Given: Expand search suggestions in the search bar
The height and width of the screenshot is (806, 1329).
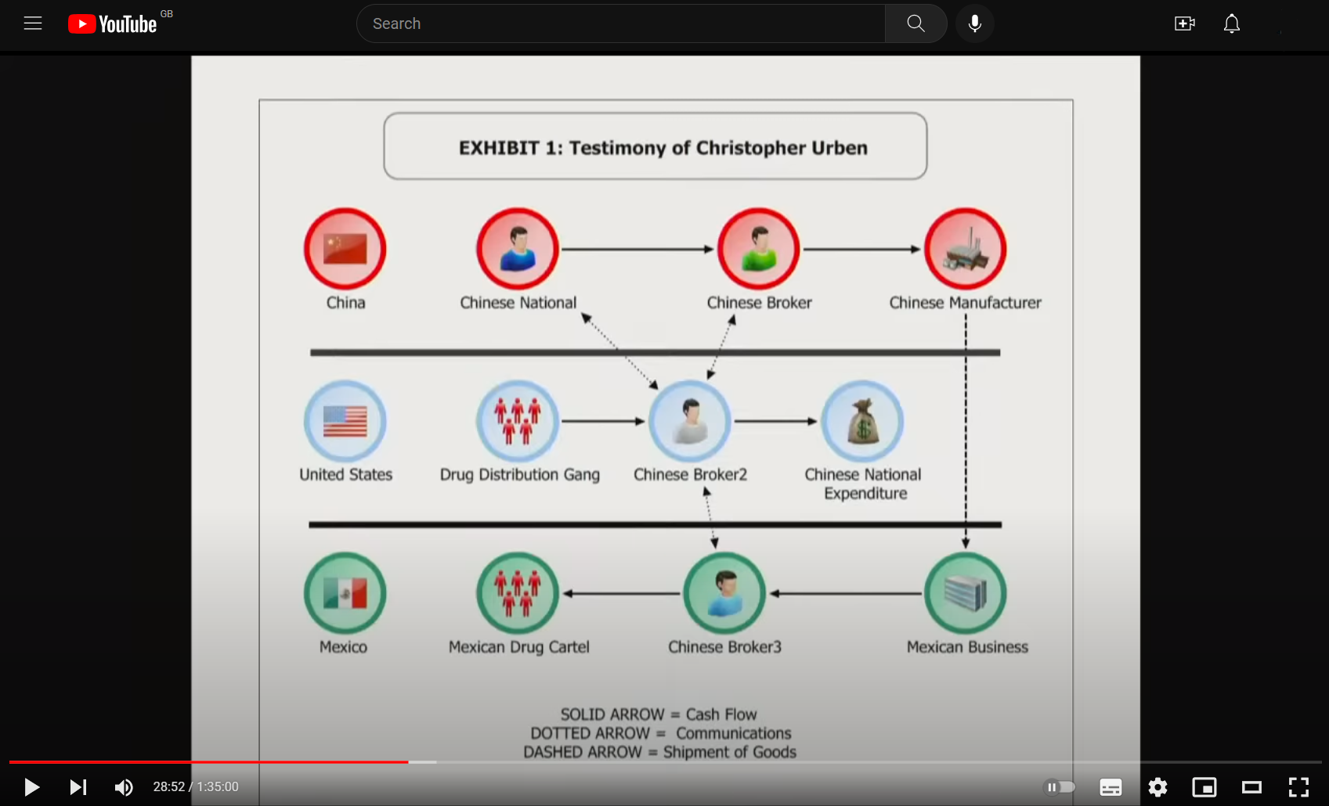Looking at the screenshot, I should pyautogui.click(x=620, y=23).
